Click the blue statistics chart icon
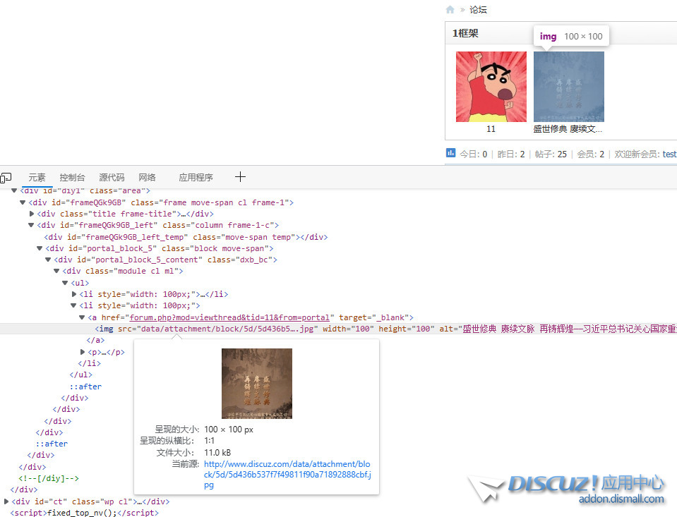Viewport: 677px width, 517px height. 451,153
